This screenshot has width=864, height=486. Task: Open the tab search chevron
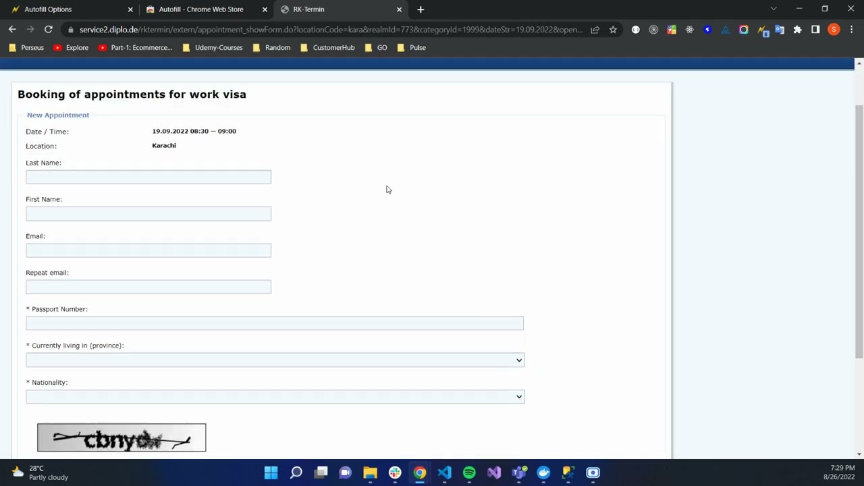pos(774,9)
